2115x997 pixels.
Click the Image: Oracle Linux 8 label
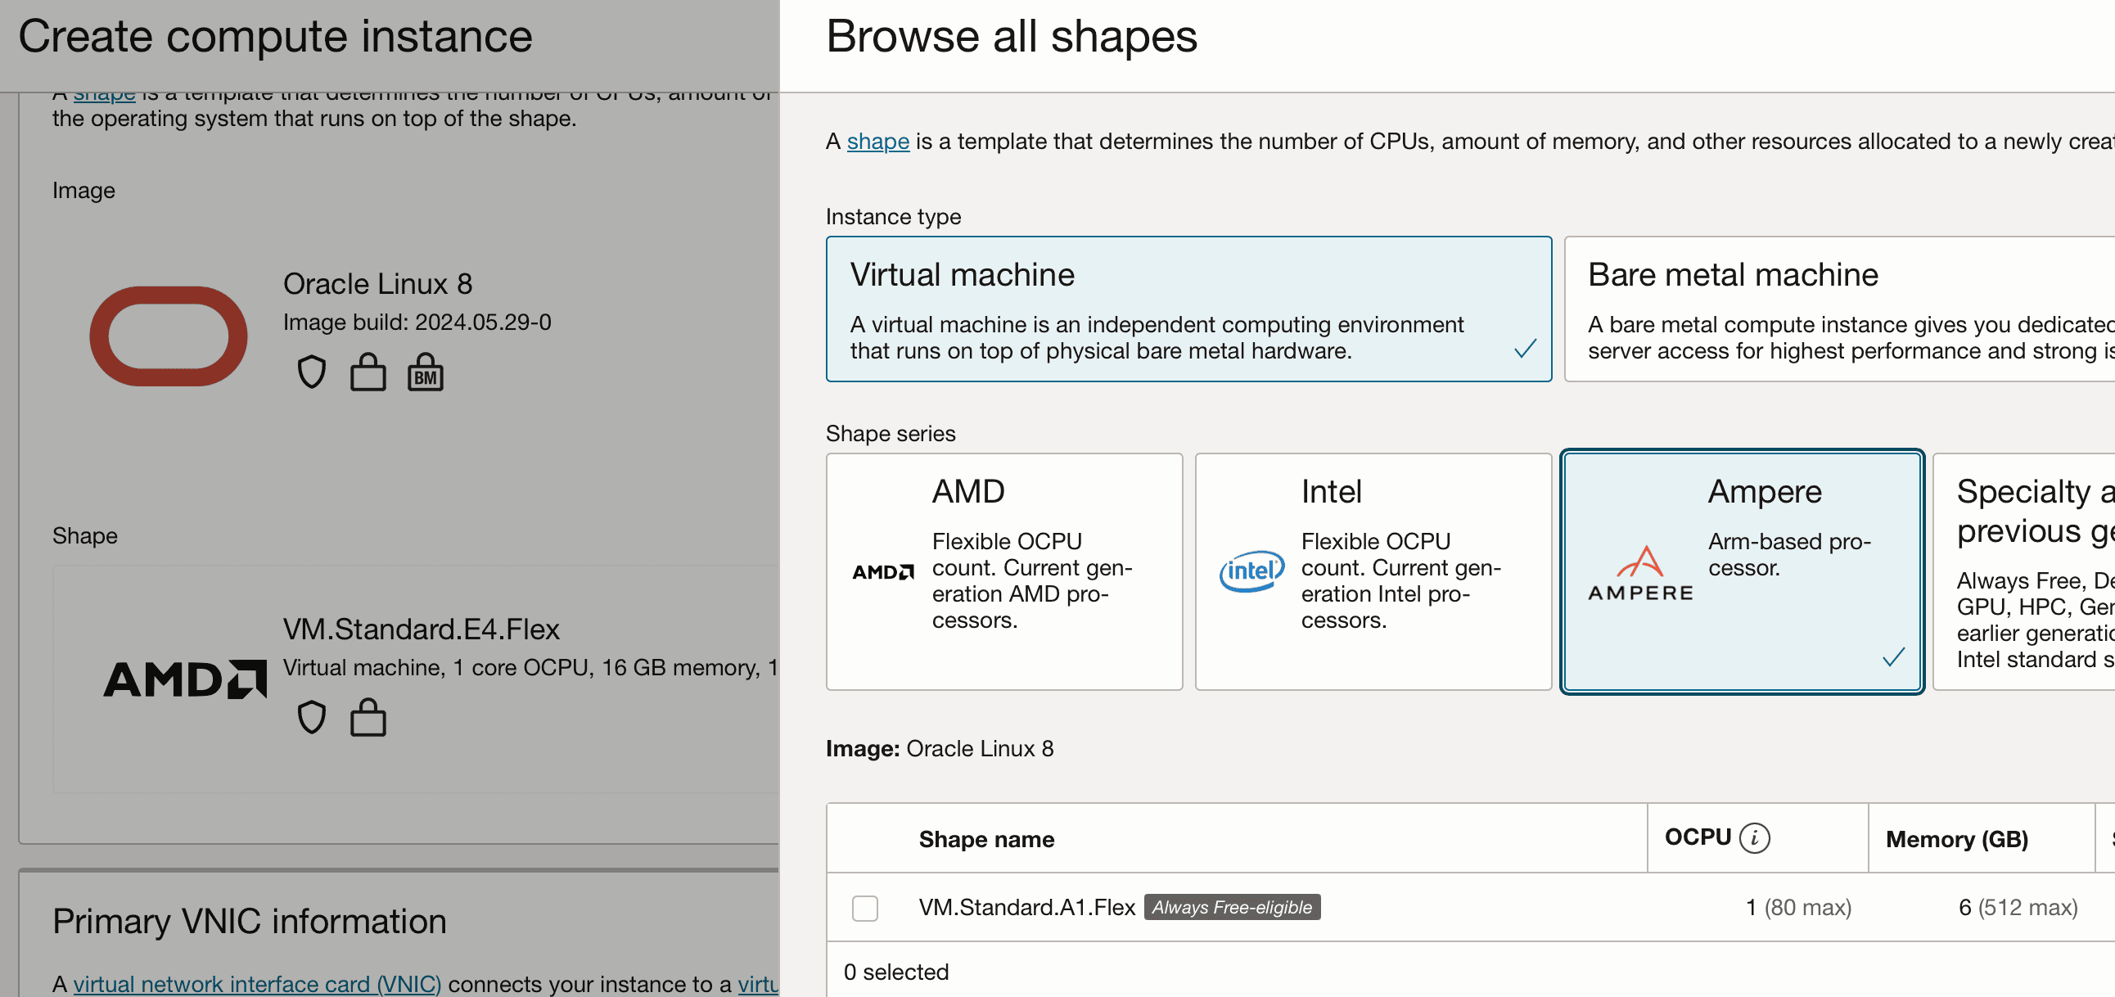(x=940, y=749)
